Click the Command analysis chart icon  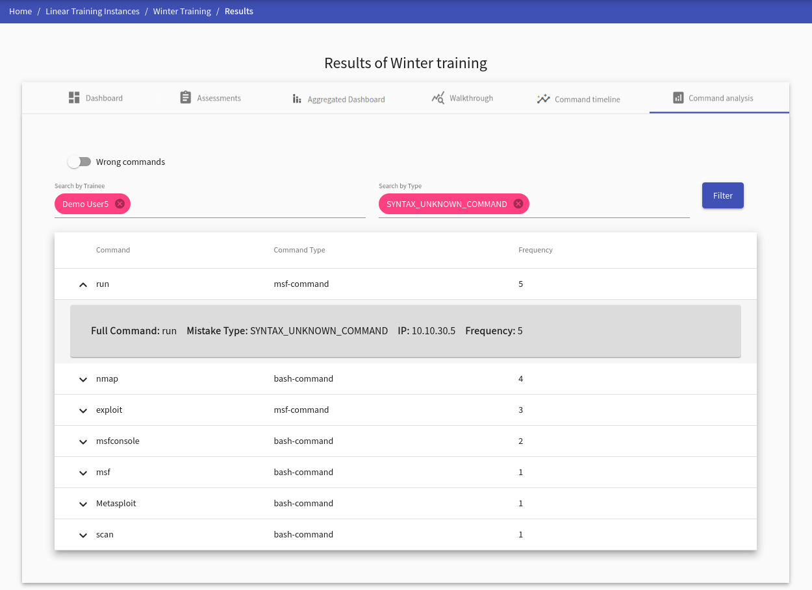(x=678, y=97)
